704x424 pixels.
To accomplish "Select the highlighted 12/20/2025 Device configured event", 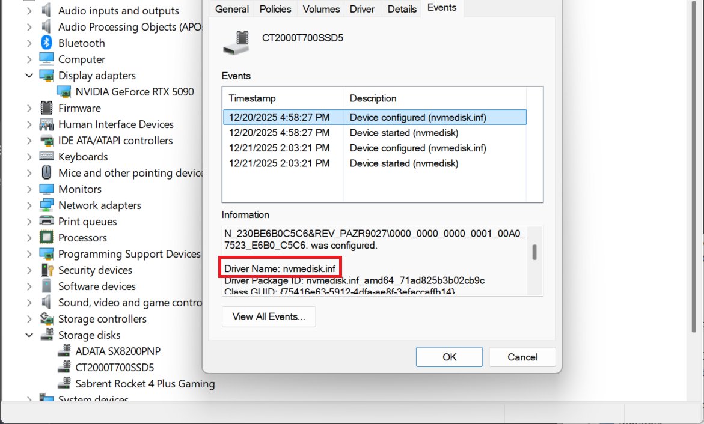I will tap(375, 117).
